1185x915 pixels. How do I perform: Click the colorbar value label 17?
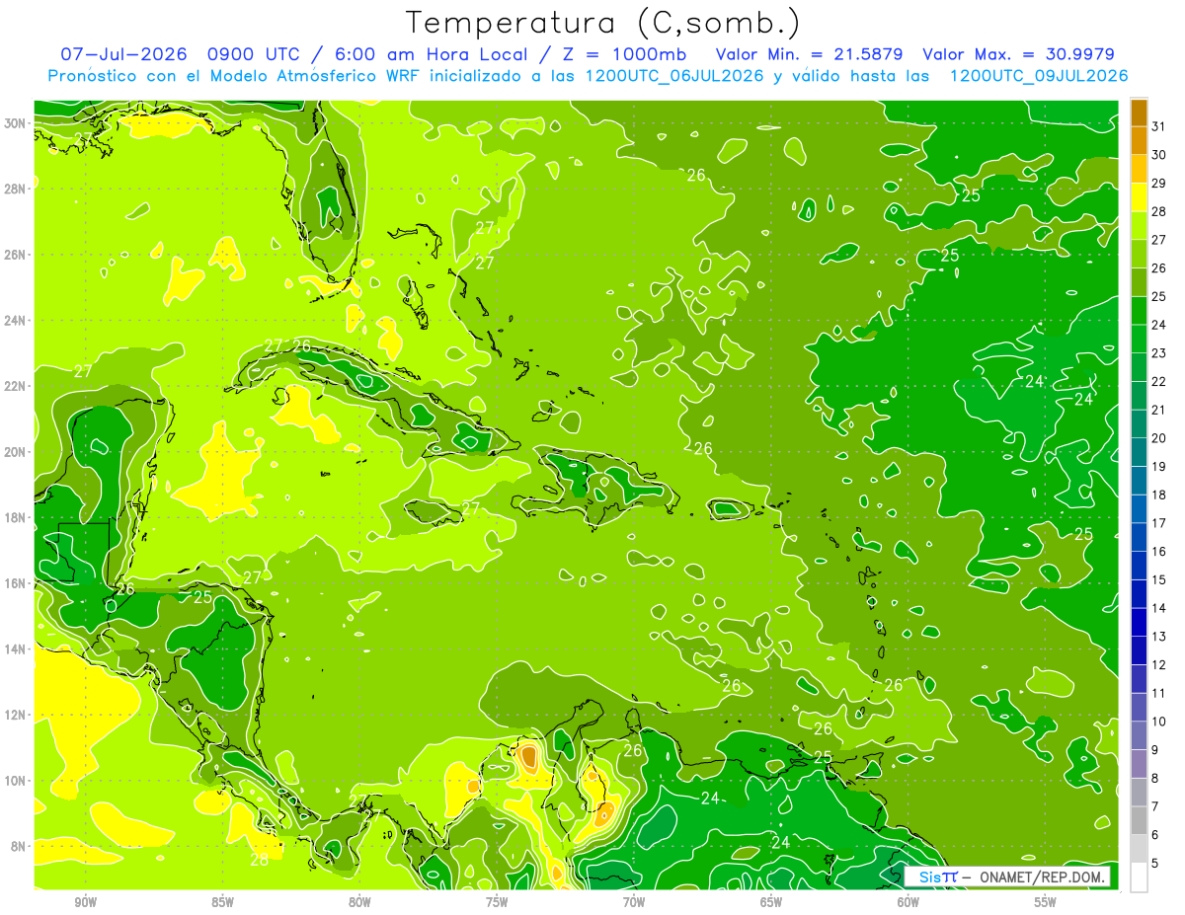coord(1159,523)
